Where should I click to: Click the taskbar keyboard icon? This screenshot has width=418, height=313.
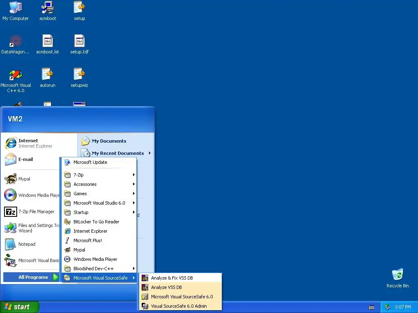pyautogui.click(x=371, y=307)
